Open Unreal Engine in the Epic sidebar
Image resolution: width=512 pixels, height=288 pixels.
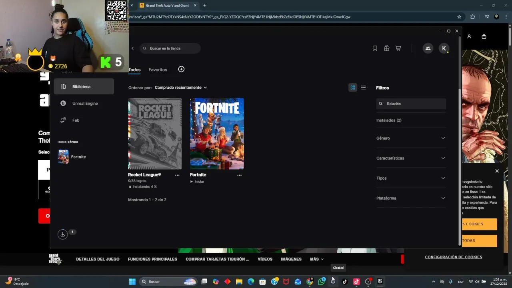pyautogui.click(x=84, y=103)
